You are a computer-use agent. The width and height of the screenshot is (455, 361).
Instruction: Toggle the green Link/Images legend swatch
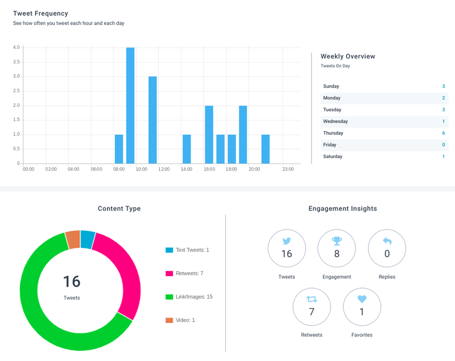tap(169, 297)
